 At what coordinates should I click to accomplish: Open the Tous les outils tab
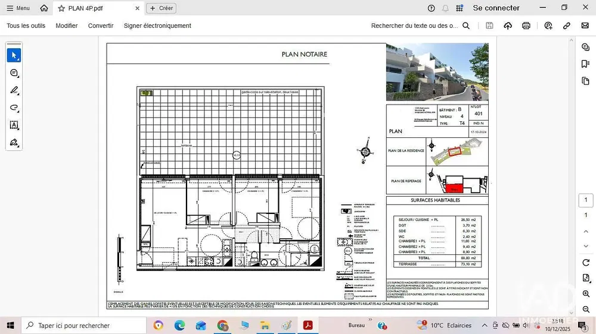pyautogui.click(x=26, y=26)
